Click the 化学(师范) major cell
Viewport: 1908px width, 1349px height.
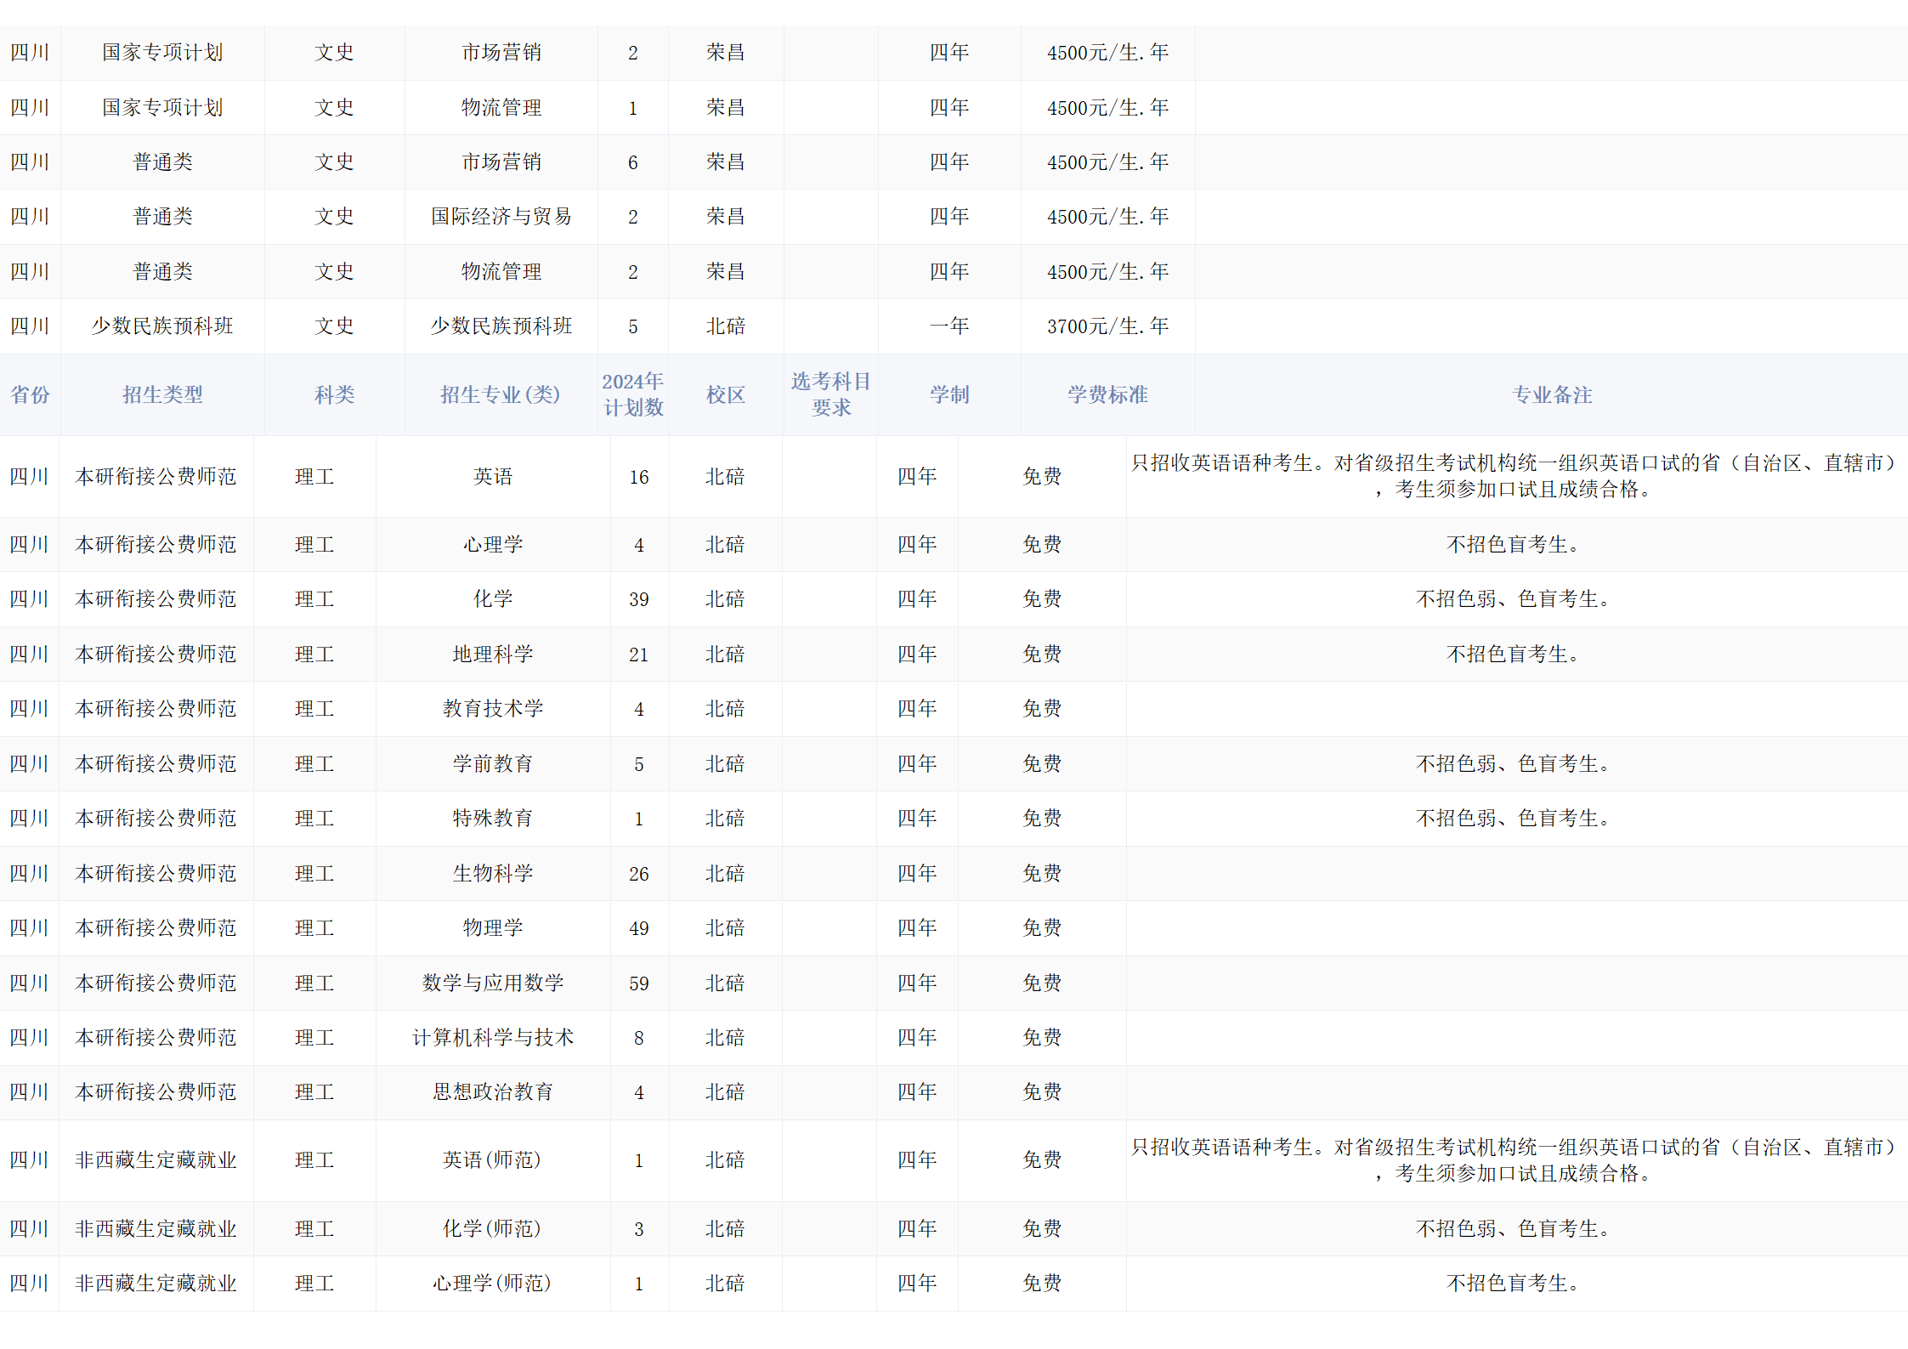(x=493, y=1229)
